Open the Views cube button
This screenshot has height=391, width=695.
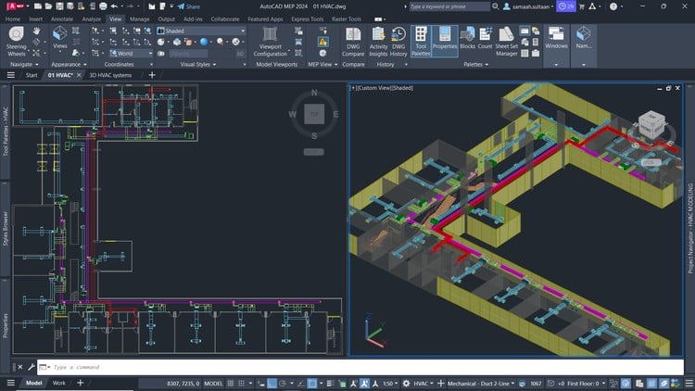tap(59, 38)
